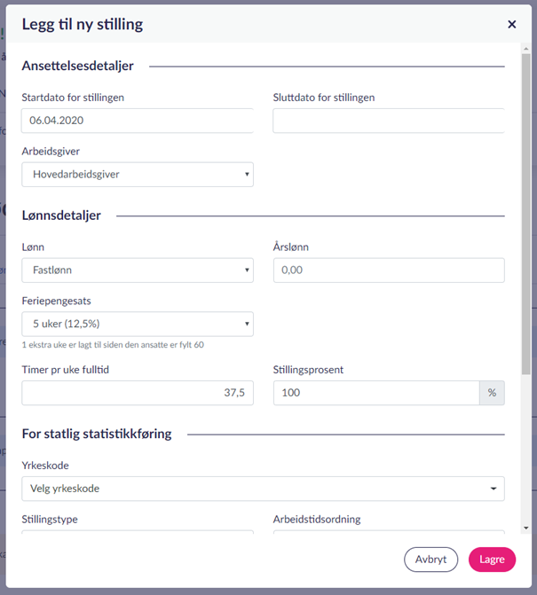
Task: Click the Ansettelsesdetaljer section heading
Action: coord(77,66)
